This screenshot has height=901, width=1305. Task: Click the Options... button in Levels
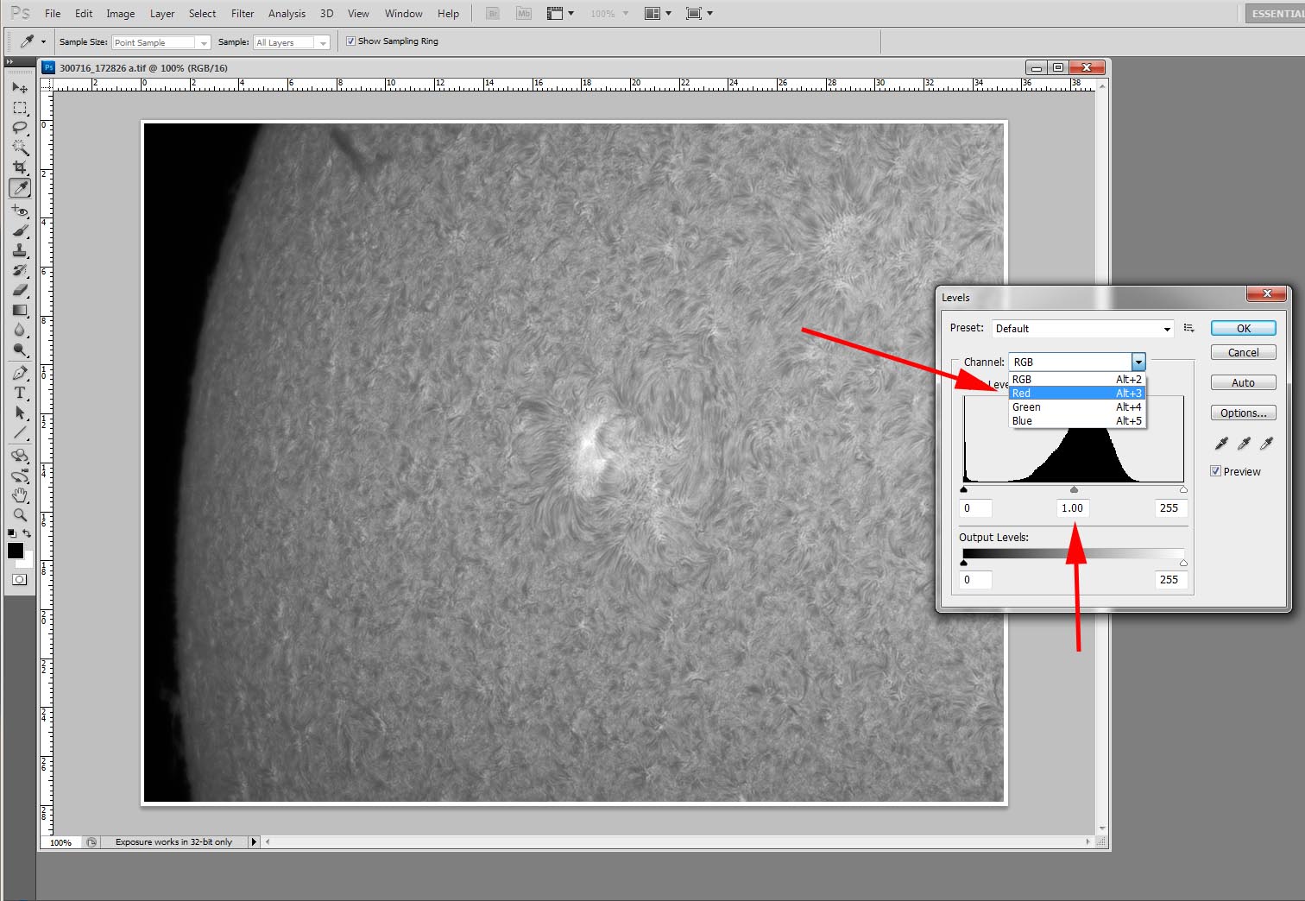1243,413
